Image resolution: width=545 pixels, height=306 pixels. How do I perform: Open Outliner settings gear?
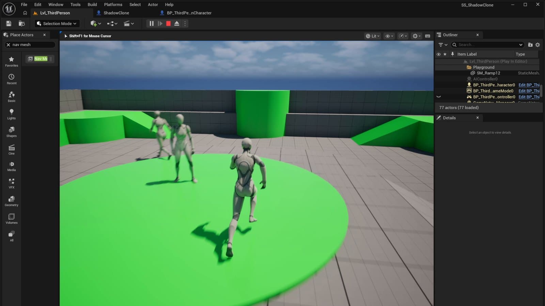point(538,45)
